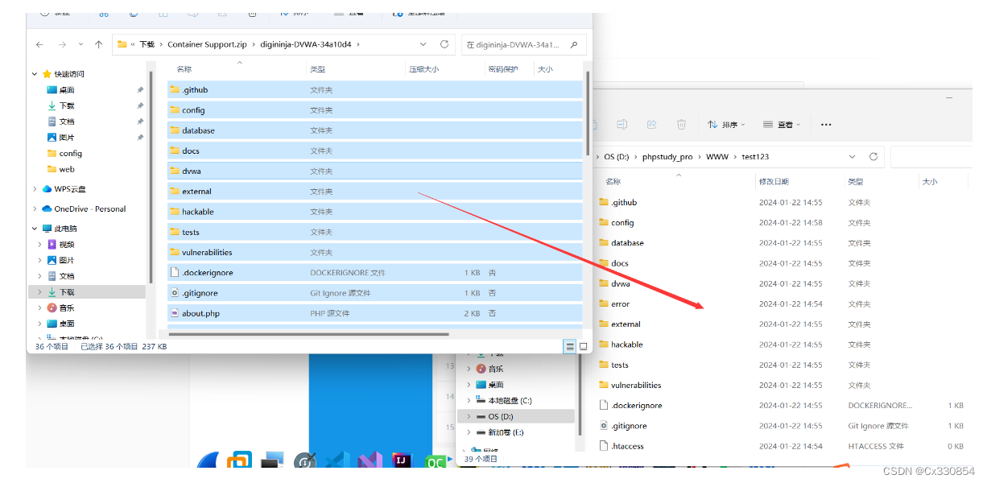The width and height of the screenshot is (987, 483).
Task: Expand the OS (D:) drive node
Action: (x=469, y=417)
